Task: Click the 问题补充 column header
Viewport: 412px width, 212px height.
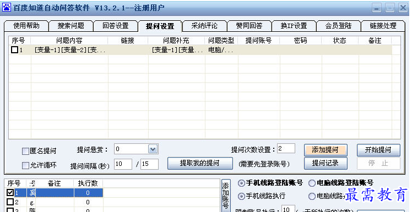Action: [x=176, y=41]
